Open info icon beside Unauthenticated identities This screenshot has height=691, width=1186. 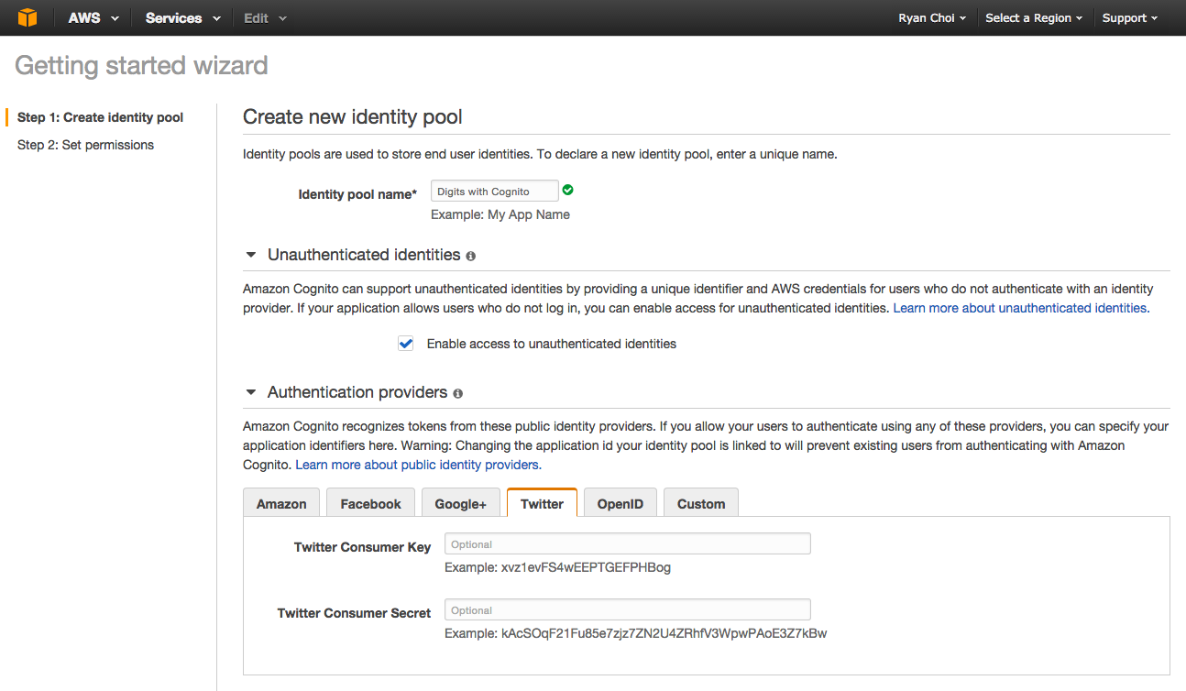470,256
